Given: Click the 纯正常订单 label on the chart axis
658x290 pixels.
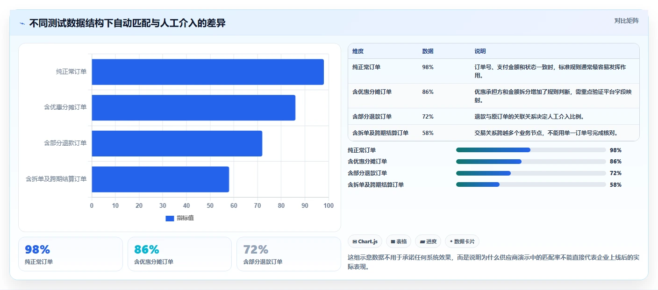Looking at the screenshot, I should click(x=72, y=71).
